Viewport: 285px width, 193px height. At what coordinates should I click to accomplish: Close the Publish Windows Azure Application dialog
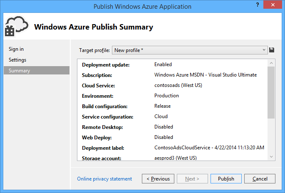273,5
